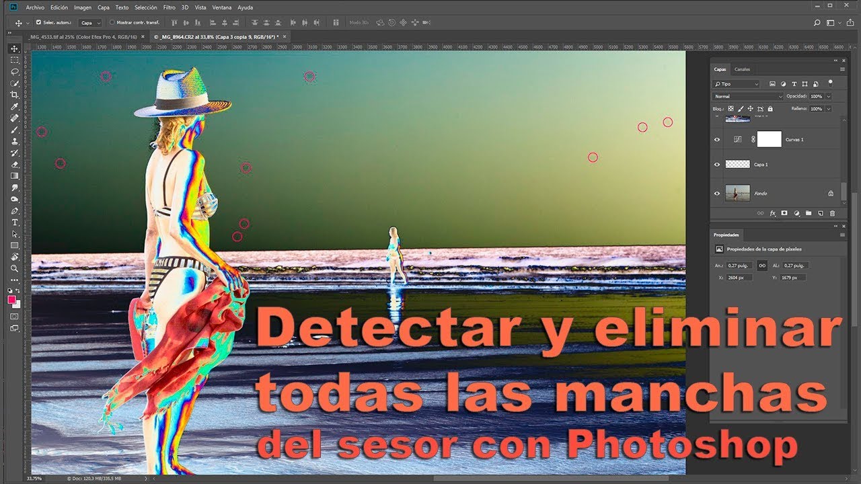The image size is (861, 484).
Task: Open the Opacidad dropdown arrow
Action: [829, 96]
